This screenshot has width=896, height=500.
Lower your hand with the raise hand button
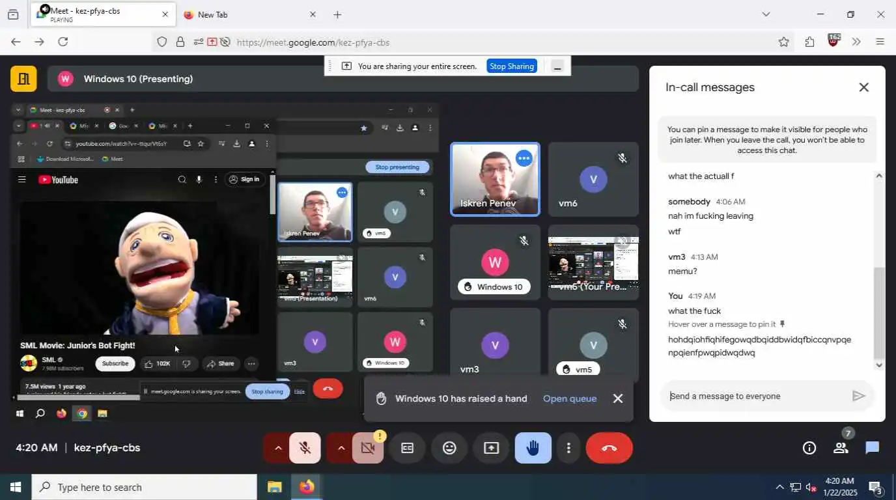point(533,448)
